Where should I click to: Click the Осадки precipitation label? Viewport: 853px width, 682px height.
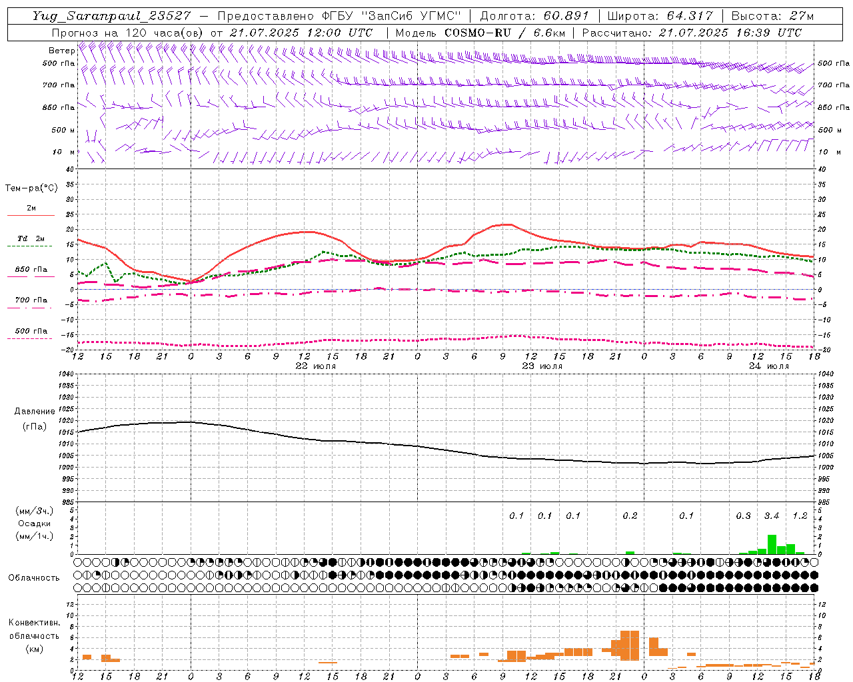point(34,523)
